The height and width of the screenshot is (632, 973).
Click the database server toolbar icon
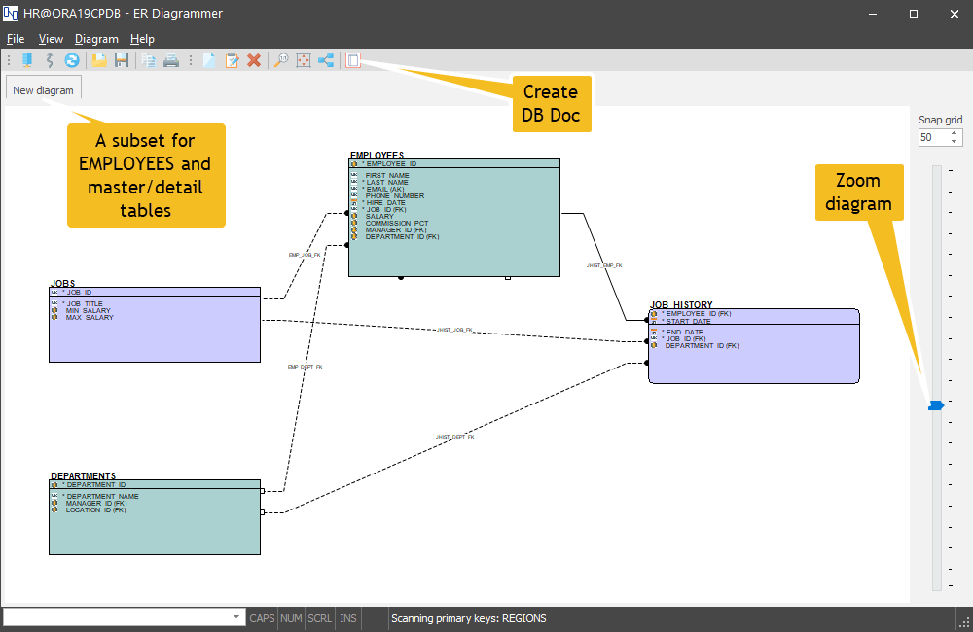(26, 59)
